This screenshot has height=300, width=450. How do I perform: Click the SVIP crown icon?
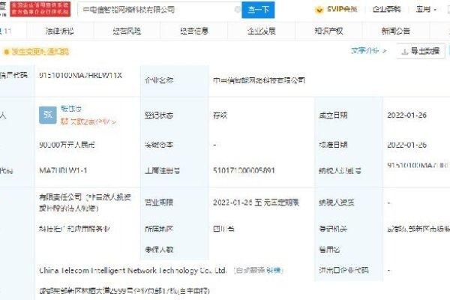[x=319, y=10]
